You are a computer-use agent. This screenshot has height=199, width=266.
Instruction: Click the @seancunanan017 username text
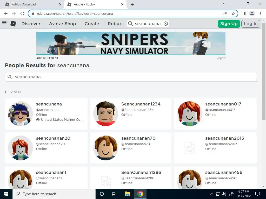pos(220,110)
